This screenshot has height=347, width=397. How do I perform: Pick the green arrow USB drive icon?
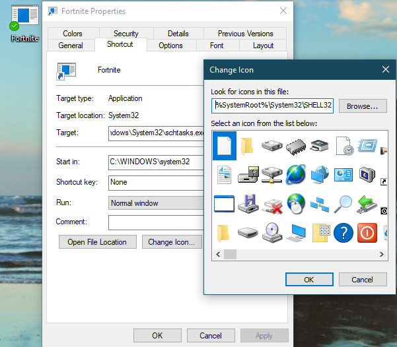[x=367, y=204]
